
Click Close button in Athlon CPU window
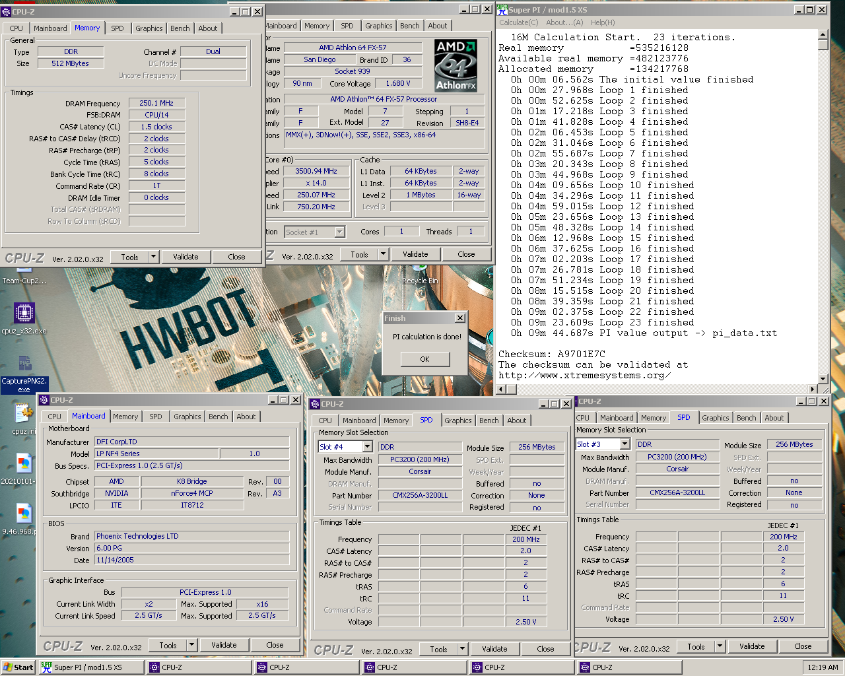pos(466,254)
